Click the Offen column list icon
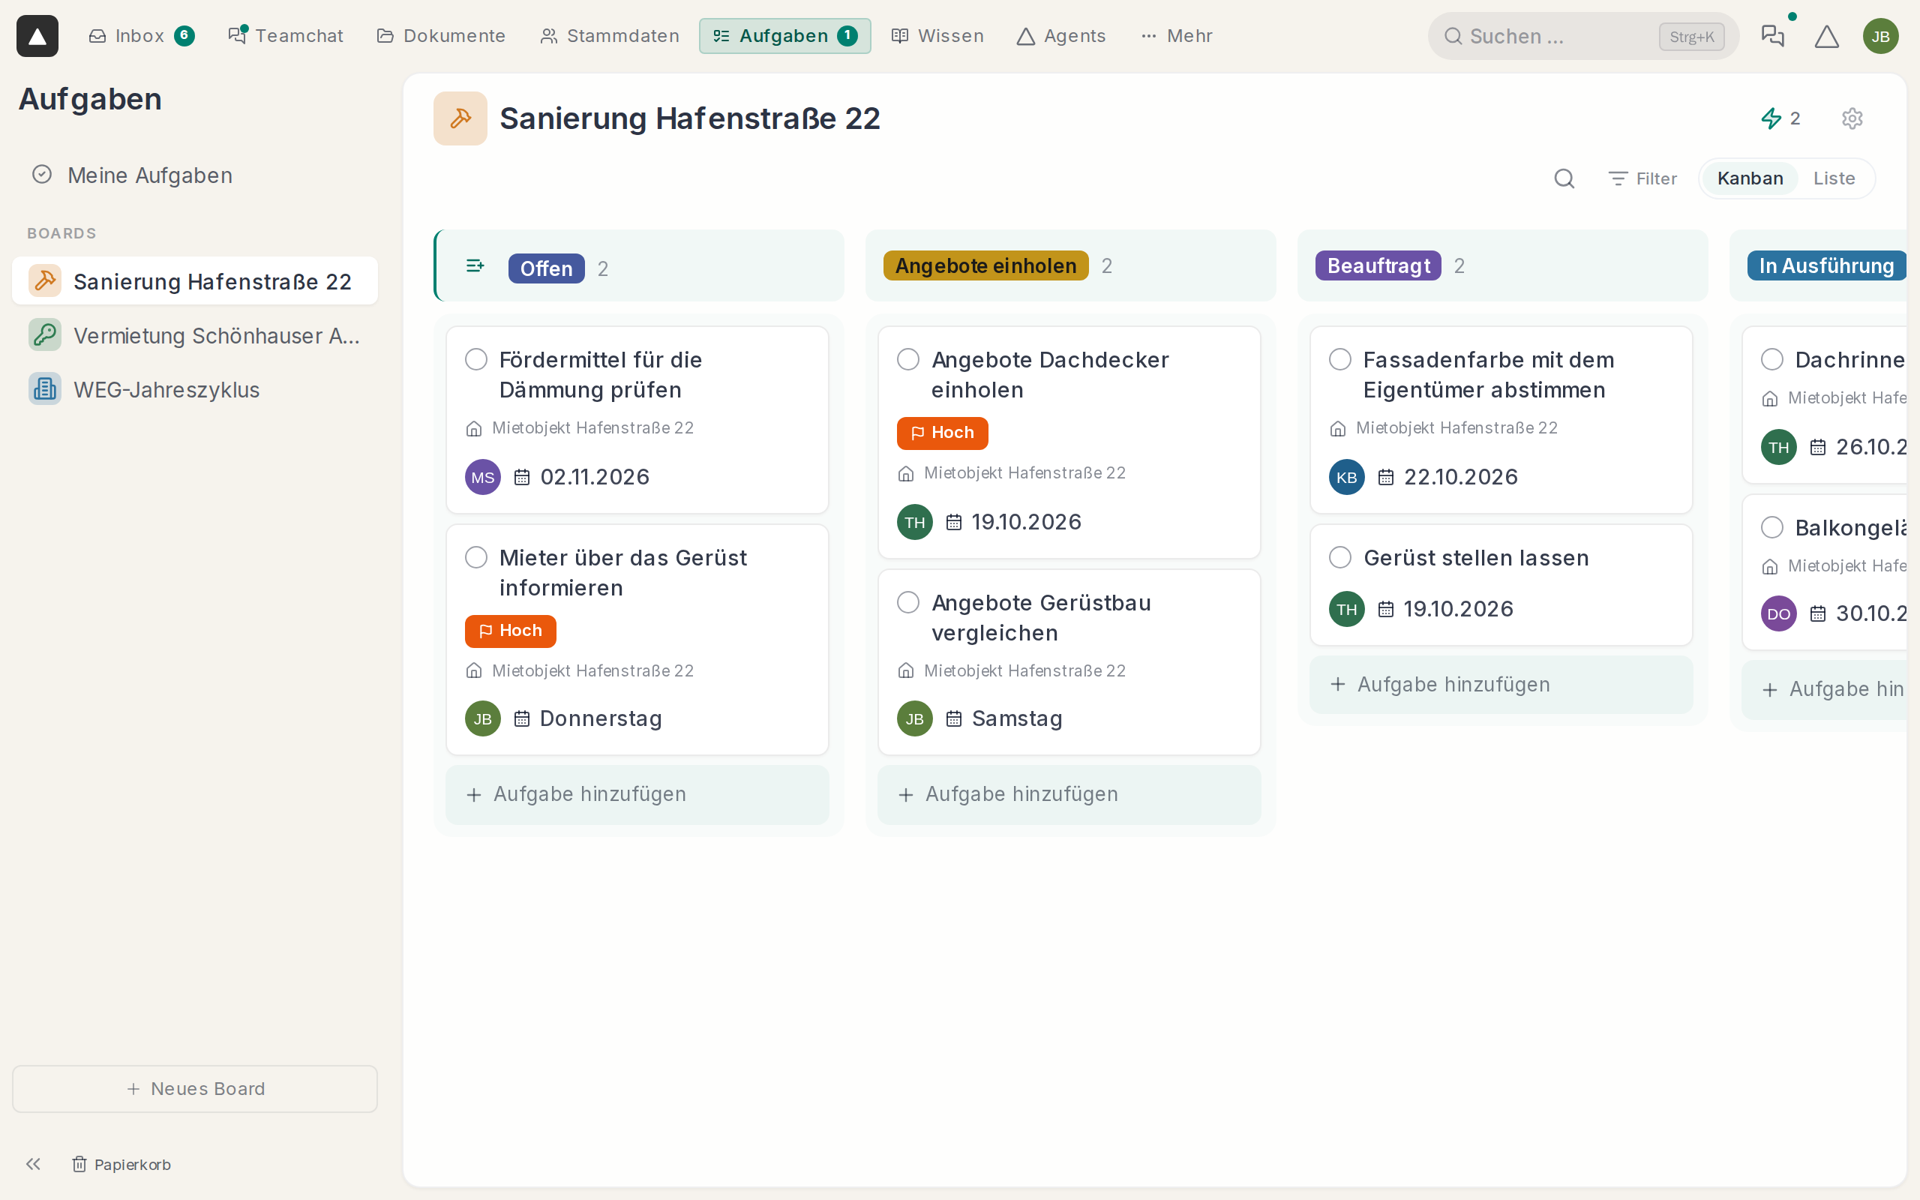The width and height of the screenshot is (1920, 1200). [475, 265]
